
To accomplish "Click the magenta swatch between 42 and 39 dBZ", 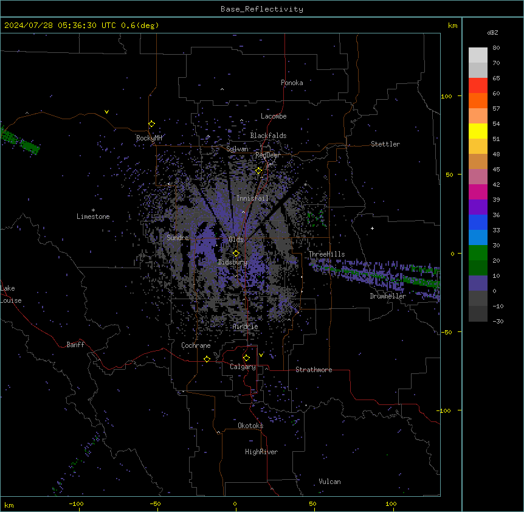I will click(x=478, y=192).
